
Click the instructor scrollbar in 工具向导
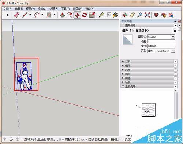176,105
